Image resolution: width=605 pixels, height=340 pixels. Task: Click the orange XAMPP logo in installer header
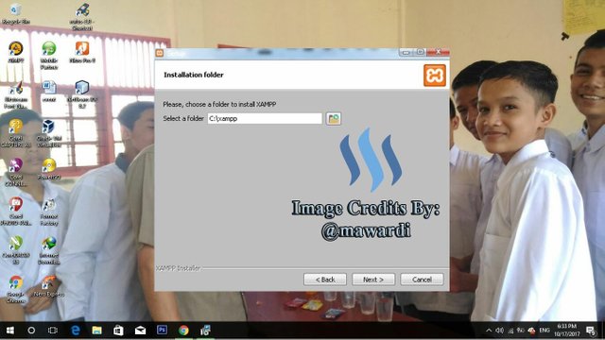(x=435, y=76)
